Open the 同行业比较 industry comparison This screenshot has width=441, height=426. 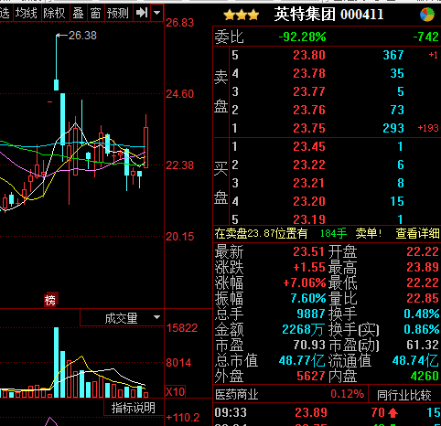pyautogui.click(x=404, y=395)
